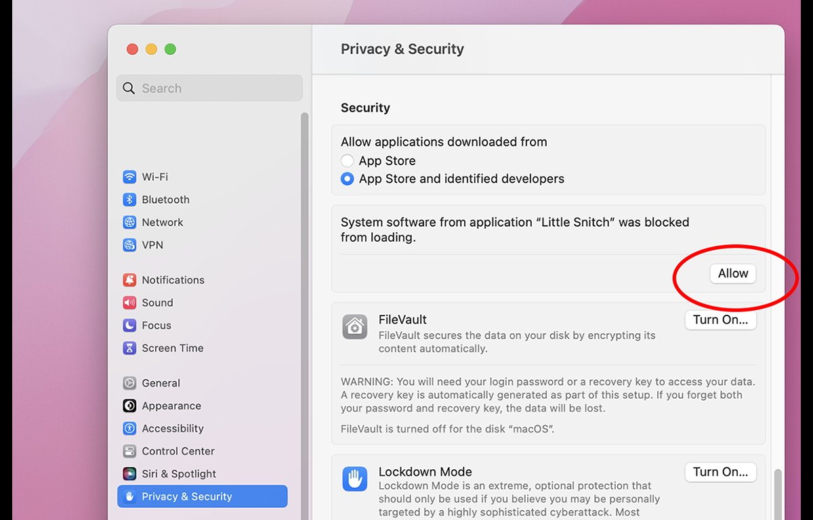Click the search magnifying glass icon
Screen dimensions: 813x520
[x=129, y=88]
